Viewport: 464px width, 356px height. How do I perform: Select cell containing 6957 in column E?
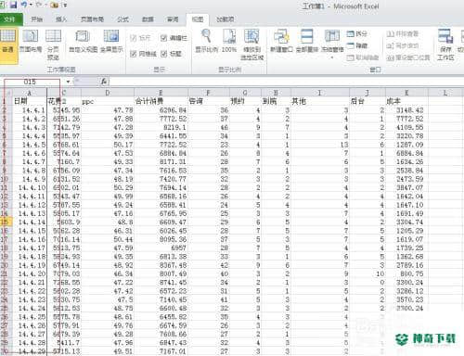point(161,248)
